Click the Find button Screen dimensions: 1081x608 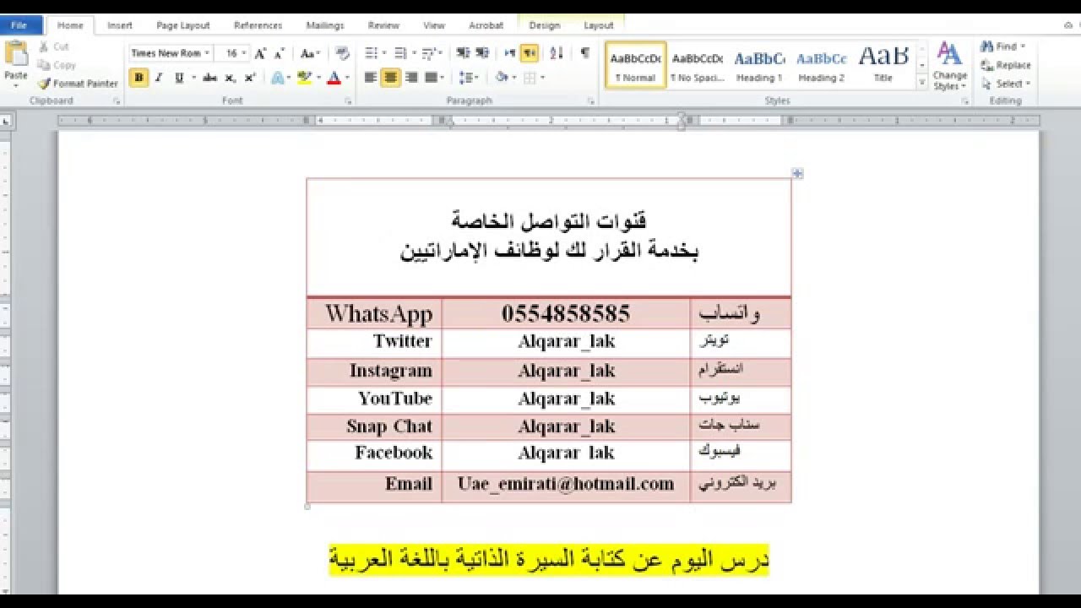[x=1002, y=46]
